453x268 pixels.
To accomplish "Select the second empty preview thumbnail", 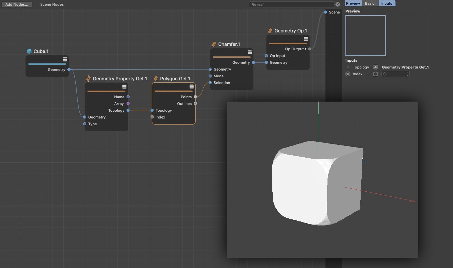I will coord(407,35).
